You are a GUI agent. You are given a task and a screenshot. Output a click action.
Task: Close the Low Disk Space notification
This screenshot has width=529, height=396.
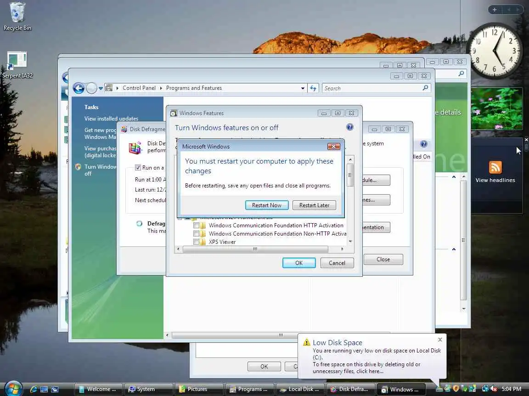point(440,340)
